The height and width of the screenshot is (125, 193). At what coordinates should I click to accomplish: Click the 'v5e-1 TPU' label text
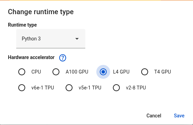tap(90, 88)
